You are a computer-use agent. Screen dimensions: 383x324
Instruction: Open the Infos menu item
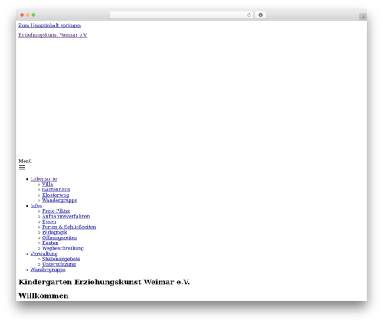click(x=36, y=205)
